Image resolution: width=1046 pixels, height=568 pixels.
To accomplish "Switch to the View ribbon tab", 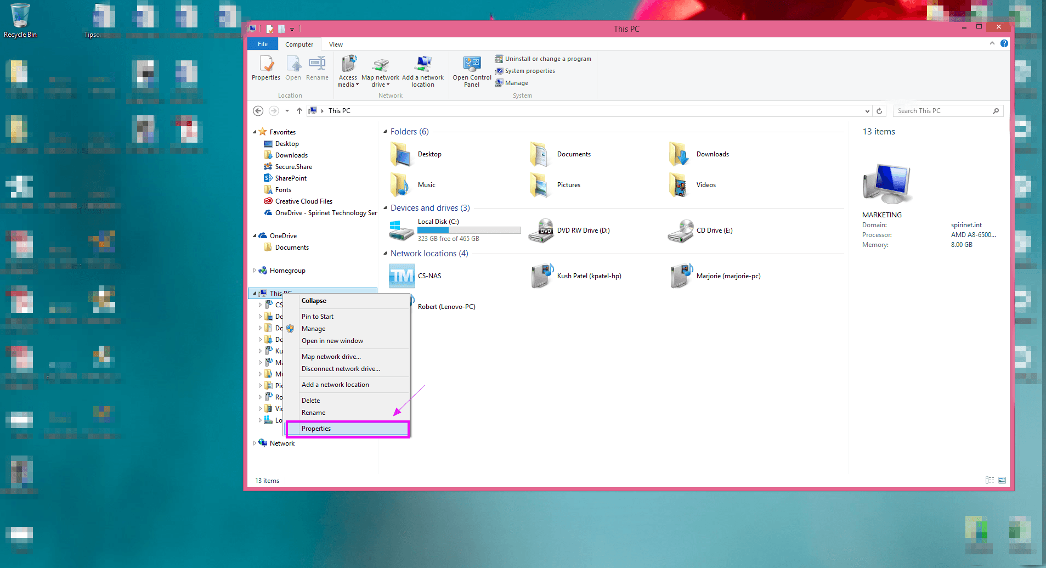I will [x=336, y=44].
